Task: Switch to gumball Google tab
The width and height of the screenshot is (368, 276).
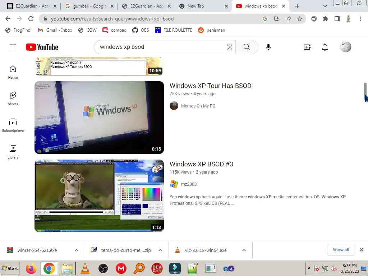Action: (89, 6)
